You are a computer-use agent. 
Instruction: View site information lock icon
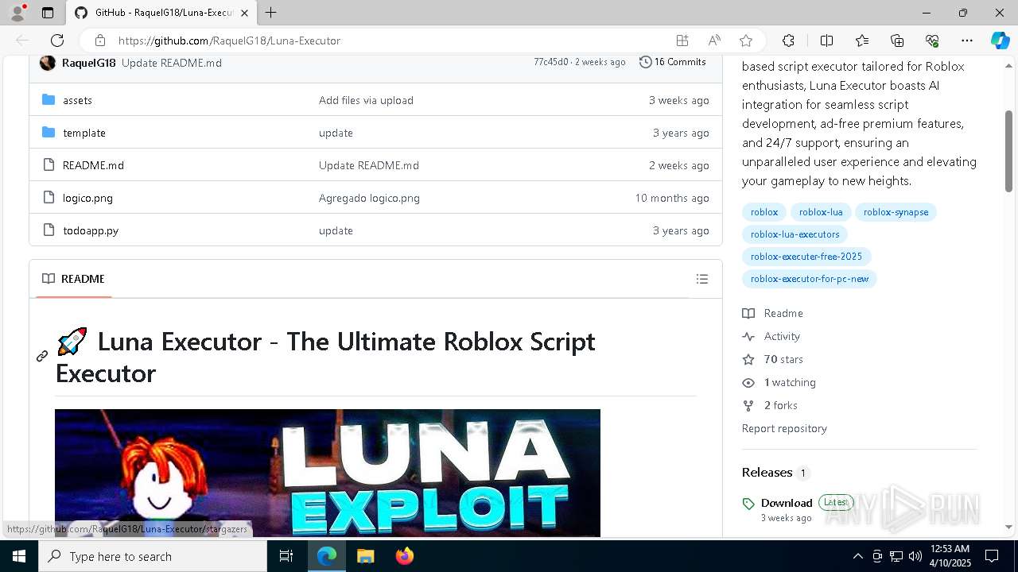[x=99, y=41]
